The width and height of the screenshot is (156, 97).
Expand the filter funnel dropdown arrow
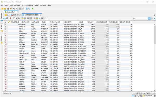tap(16, 18)
